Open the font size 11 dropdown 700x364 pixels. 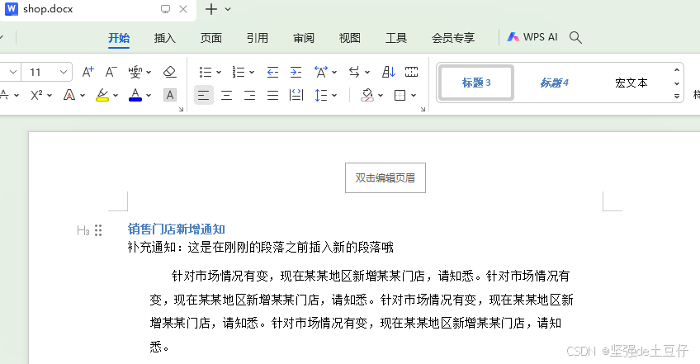coord(64,72)
